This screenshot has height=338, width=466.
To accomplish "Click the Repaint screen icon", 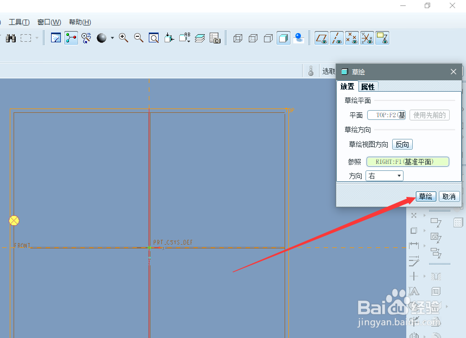I will [x=56, y=38].
